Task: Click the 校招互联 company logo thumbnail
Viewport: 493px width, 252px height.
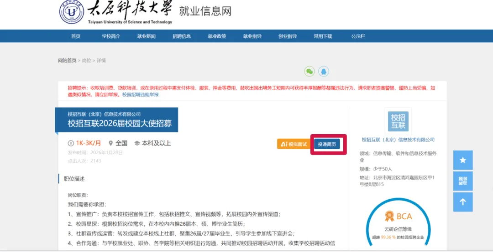Action: pyautogui.click(x=398, y=121)
